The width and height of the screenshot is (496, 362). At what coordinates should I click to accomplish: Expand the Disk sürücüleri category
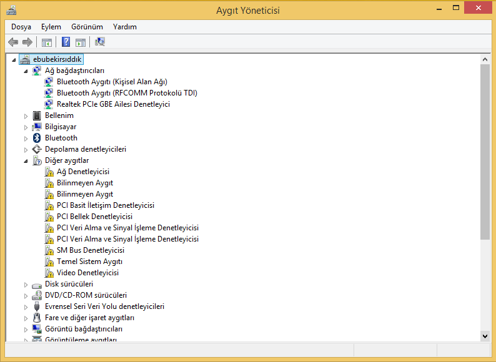(26, 285)
